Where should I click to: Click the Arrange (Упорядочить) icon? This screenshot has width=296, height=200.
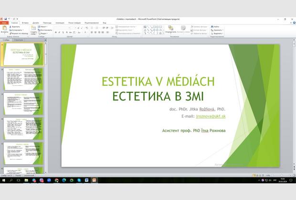point(171,29)
